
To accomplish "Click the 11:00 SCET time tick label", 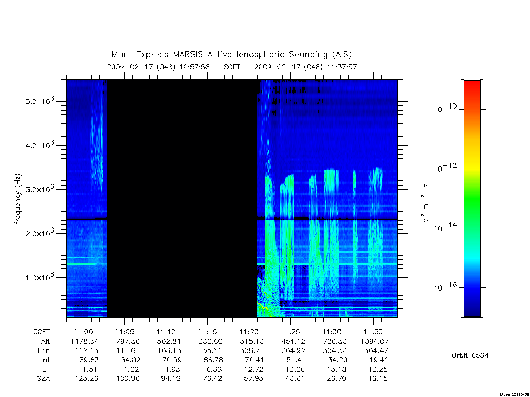I will click(83, 332).
